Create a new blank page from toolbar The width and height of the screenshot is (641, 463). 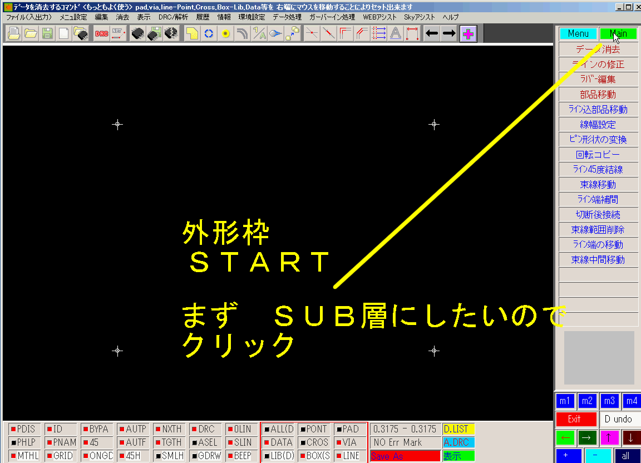[64, 33]
